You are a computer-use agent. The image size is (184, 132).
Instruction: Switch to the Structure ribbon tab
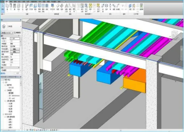click(11, 1)
